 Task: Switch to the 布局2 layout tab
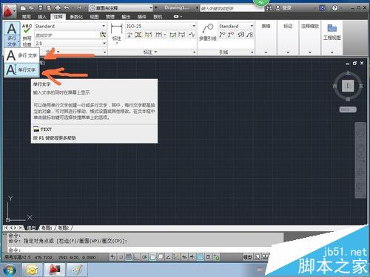(63, 228)
